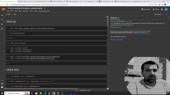This screenshot has width=170, height=95.
Task: Click the notebook title to rename it
Action: click(x=26, y=8)
